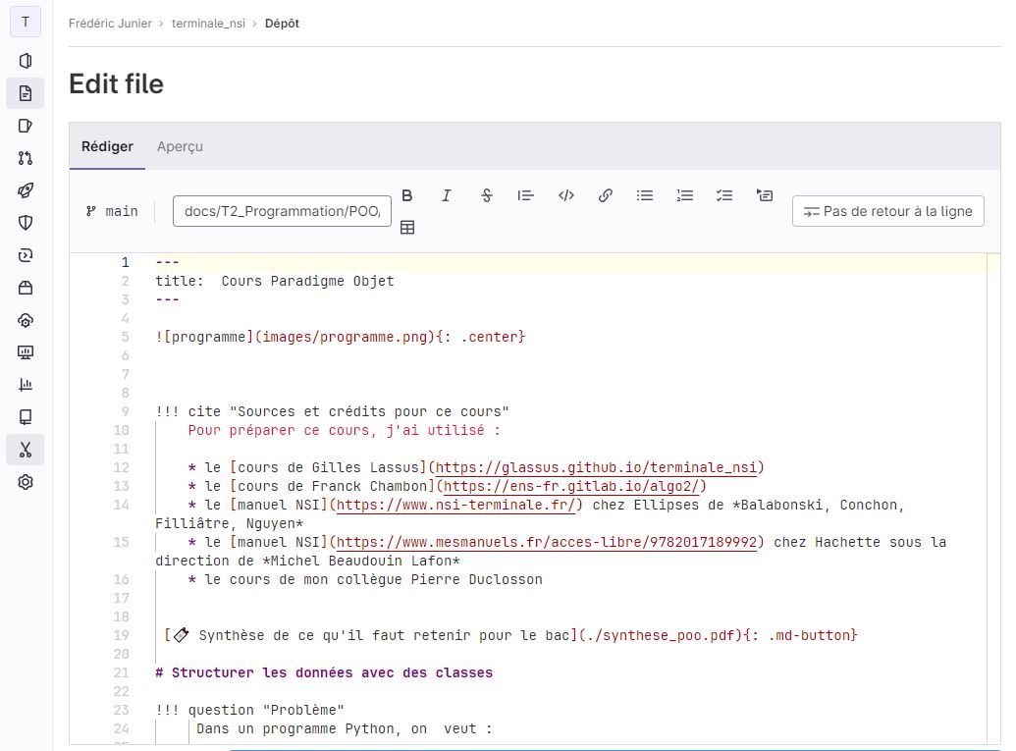Open Frédéric Junier from the breadcrumb
Viewport: 1016px width, 751px height.
tap(110, 23)
